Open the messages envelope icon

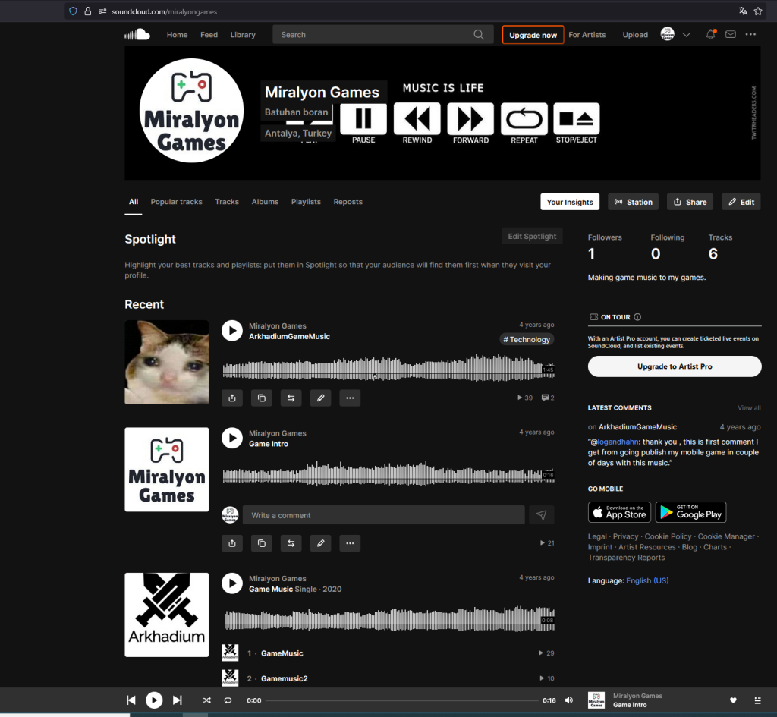pos(731,35)
